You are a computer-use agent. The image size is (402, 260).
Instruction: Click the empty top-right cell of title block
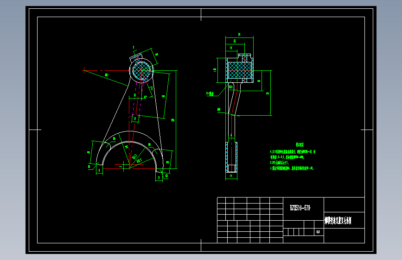click(345, 205)
